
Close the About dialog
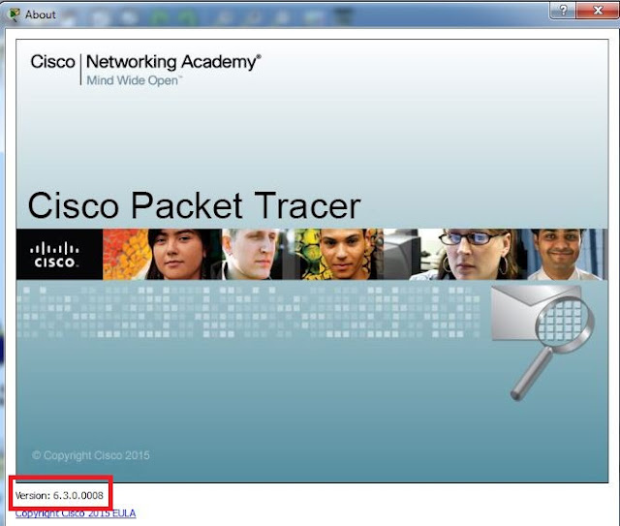[598, 10]
